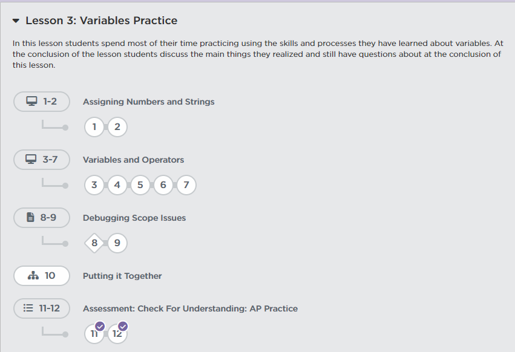Jump to level 7 bubble
Viewport: 515px width, 352px height.
click(186, 185)
